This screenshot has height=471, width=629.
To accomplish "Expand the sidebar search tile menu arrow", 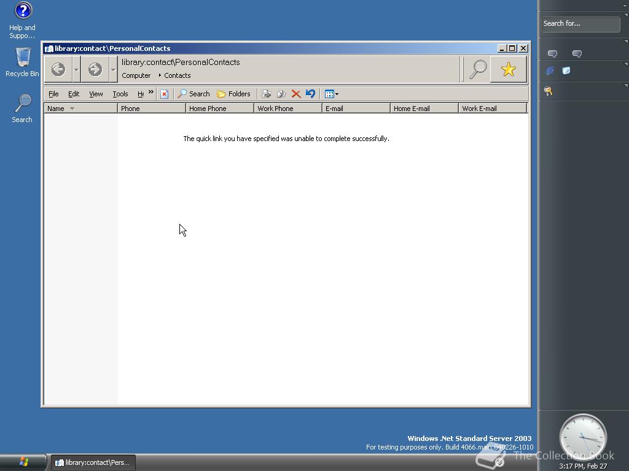I will pyautogui.click(x=626, y=15).
